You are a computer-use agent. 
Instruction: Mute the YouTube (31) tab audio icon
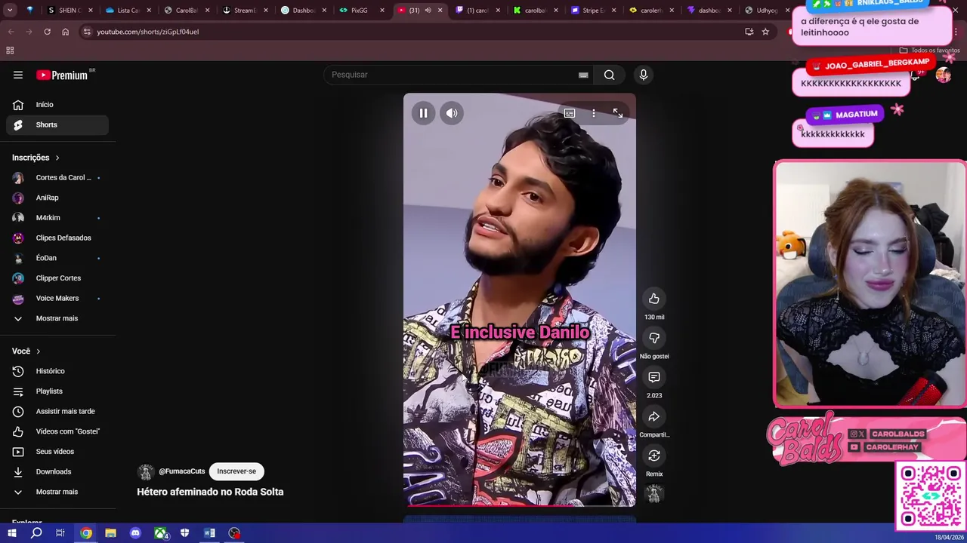coord(428,11)
